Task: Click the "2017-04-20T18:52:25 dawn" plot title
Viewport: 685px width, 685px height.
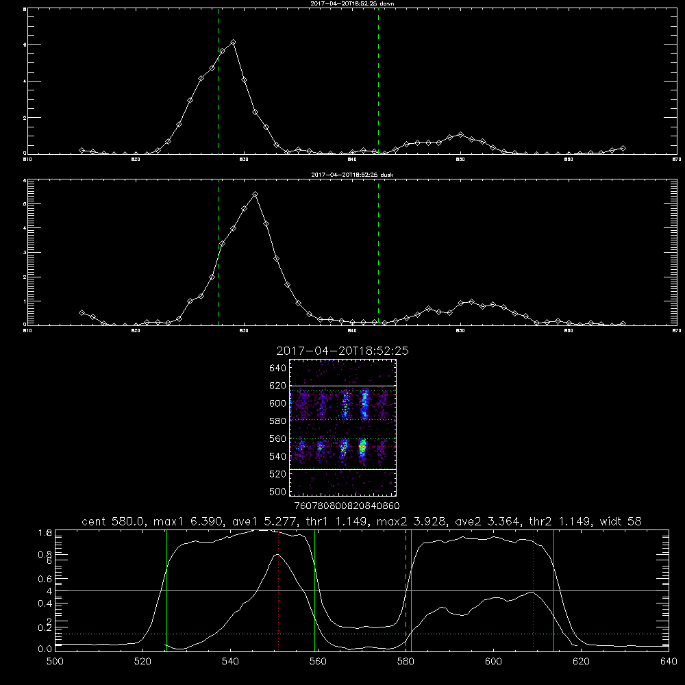Action: (352, 3)
